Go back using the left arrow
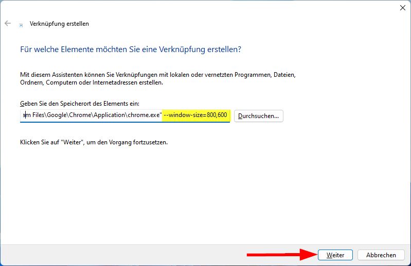 pos(8,23)
